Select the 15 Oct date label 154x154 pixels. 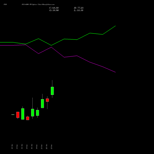pyautogui.click(x=27, y=147)
